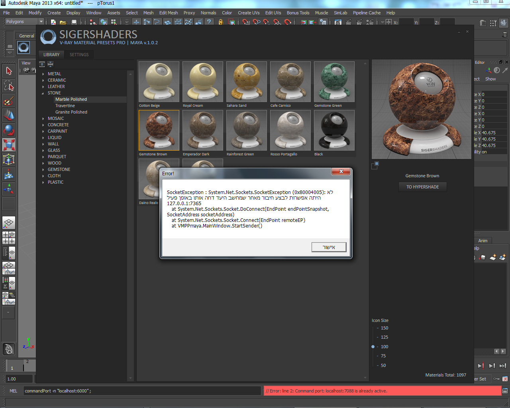
Task: Select the Sahara Sand material thumbnail
Action: 247,82
